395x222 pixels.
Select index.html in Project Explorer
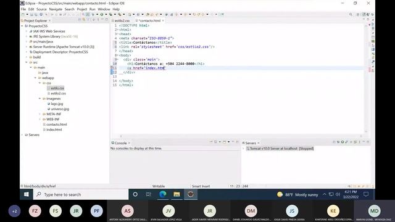[x=54, y=129]
